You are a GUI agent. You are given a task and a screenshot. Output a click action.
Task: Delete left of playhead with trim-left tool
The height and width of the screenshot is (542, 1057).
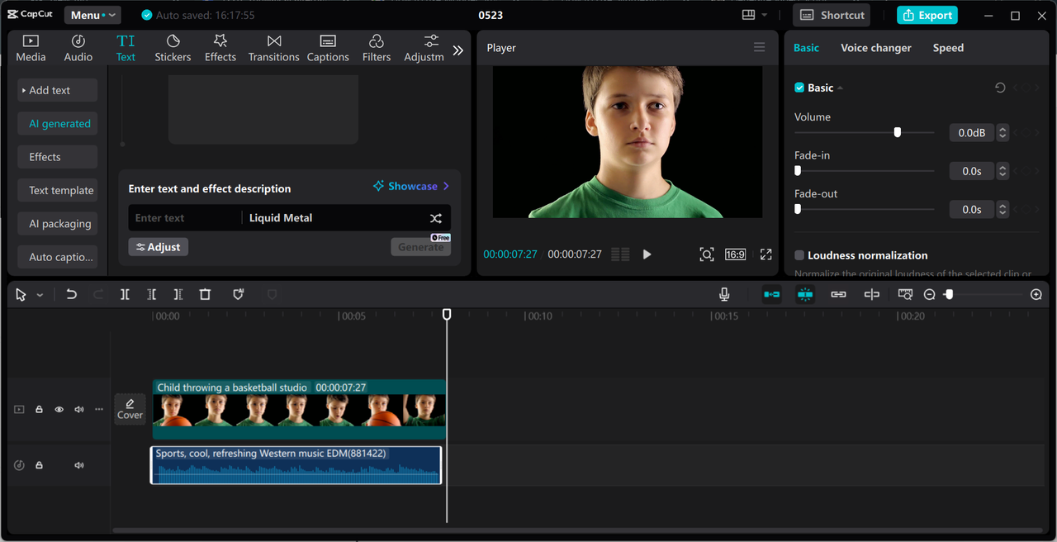151,294
